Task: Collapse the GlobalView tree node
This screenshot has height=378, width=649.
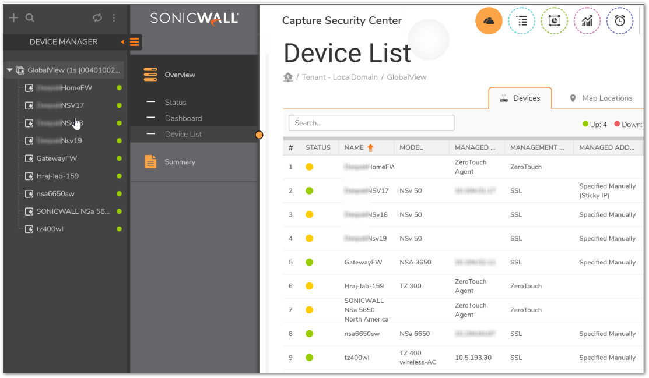Action: tap(10, 70)
